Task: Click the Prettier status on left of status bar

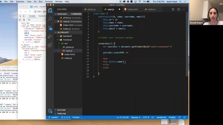Action: 77,117
